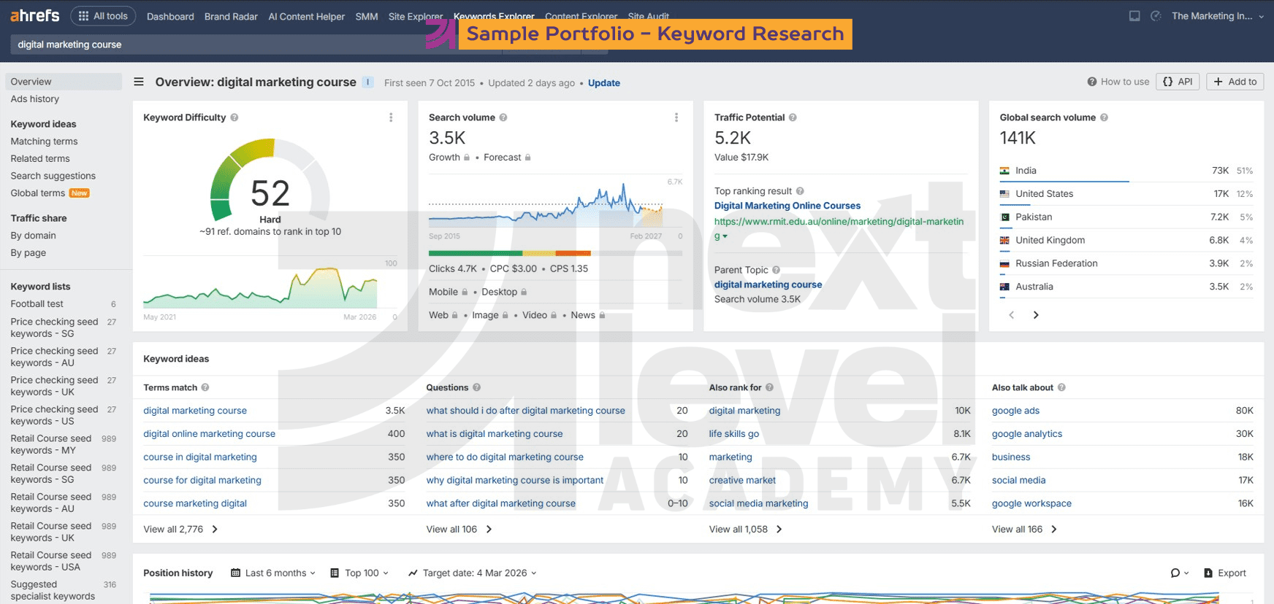The image size is (1274, 604).
Task: Go to next page of countries list
Action: pyautogui.click(x=1036, y=315)
